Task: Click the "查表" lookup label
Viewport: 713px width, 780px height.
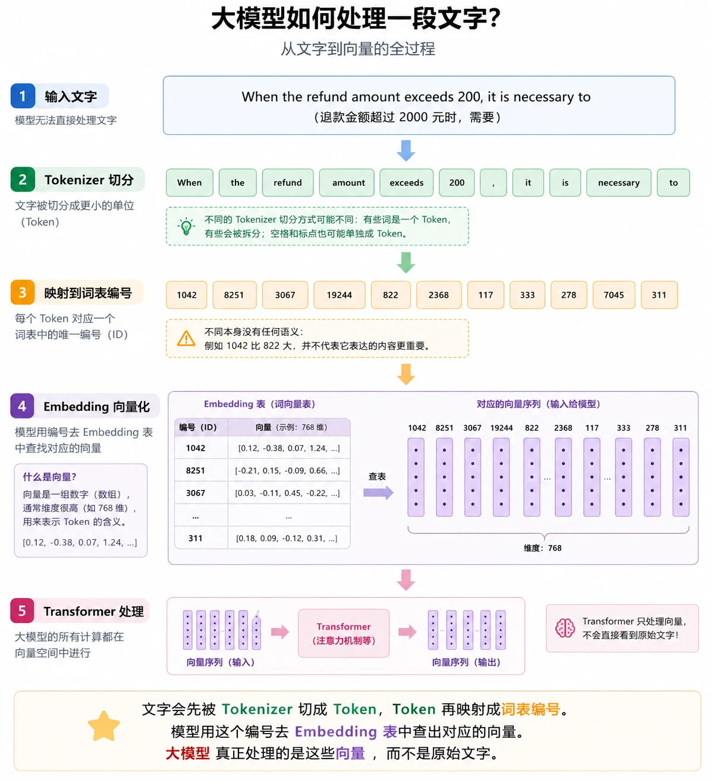Action: click(x=377, y=476)
